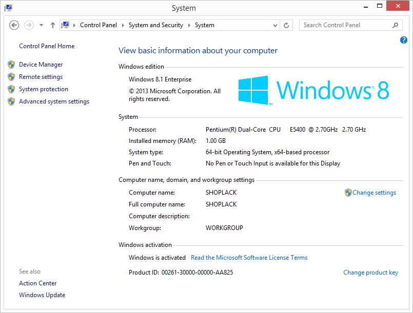Go to Control Panel Home

(x=47, y=46)
